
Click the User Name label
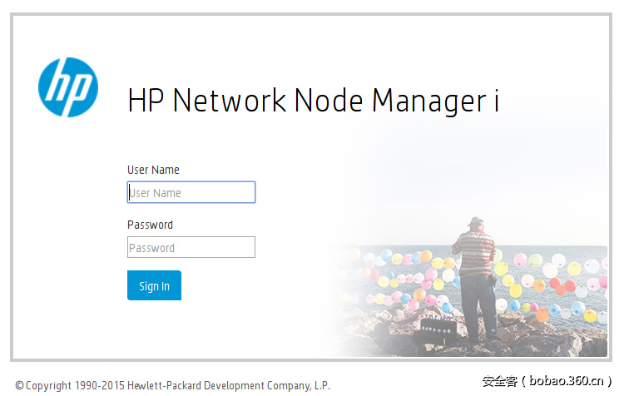[153, 170]
